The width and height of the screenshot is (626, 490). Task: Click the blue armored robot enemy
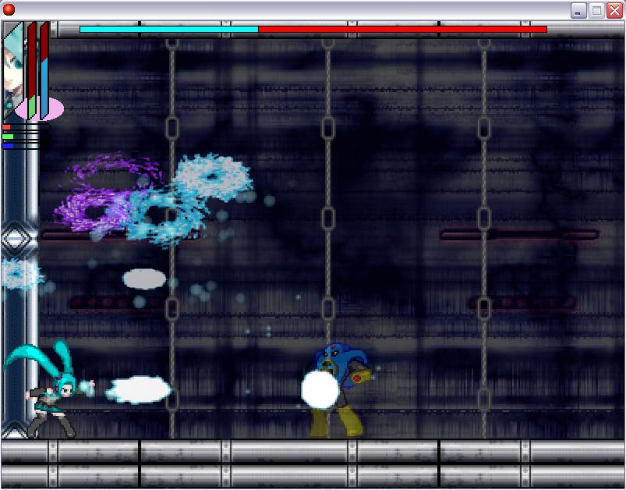[x=339, y=389]
